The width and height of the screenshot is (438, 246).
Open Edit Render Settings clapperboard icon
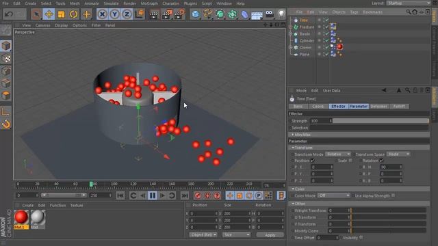(x=179, y=14)
